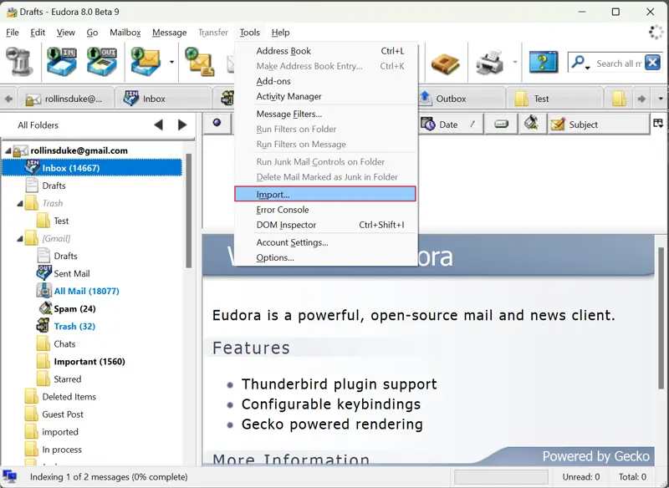Click next folder view arrow beside All Folders
The image size is (669, 488).
182,125
